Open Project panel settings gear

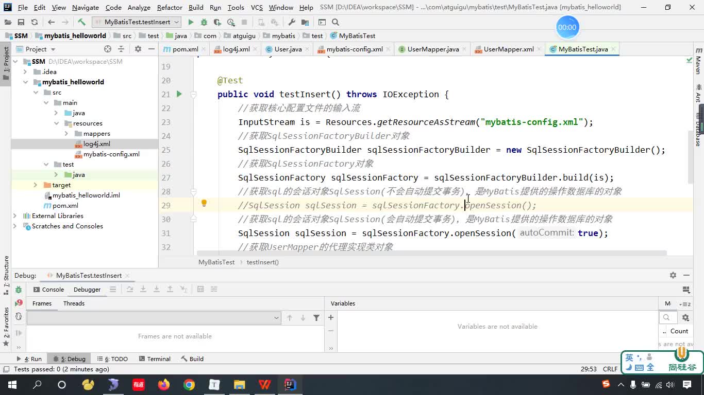click(x=138, y=49)
